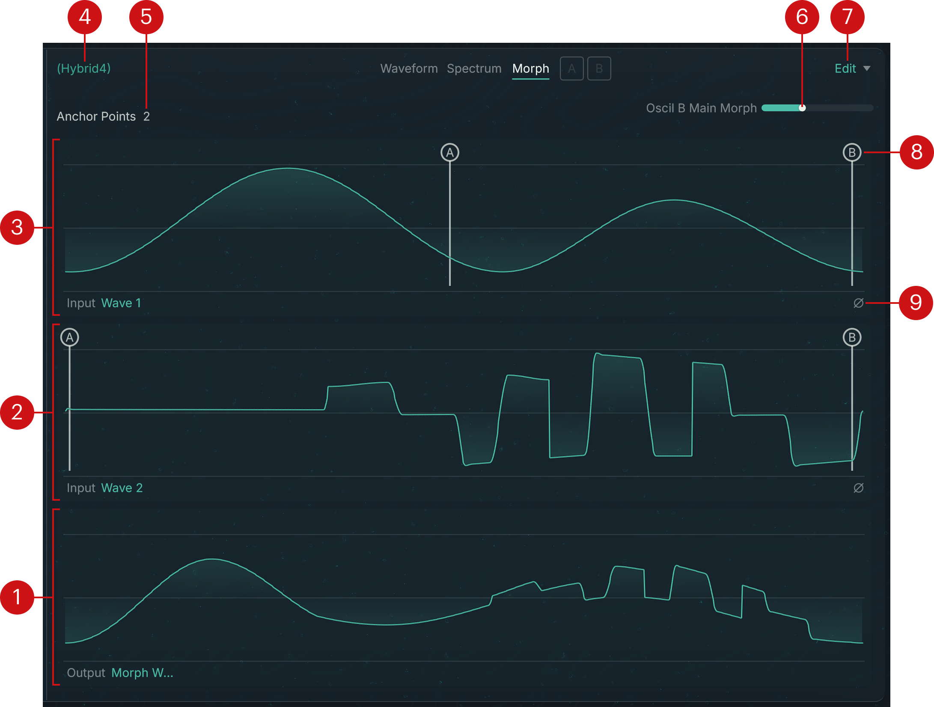
Task: Select anchor B marker on Wave 2
Action: coord(851,337)
